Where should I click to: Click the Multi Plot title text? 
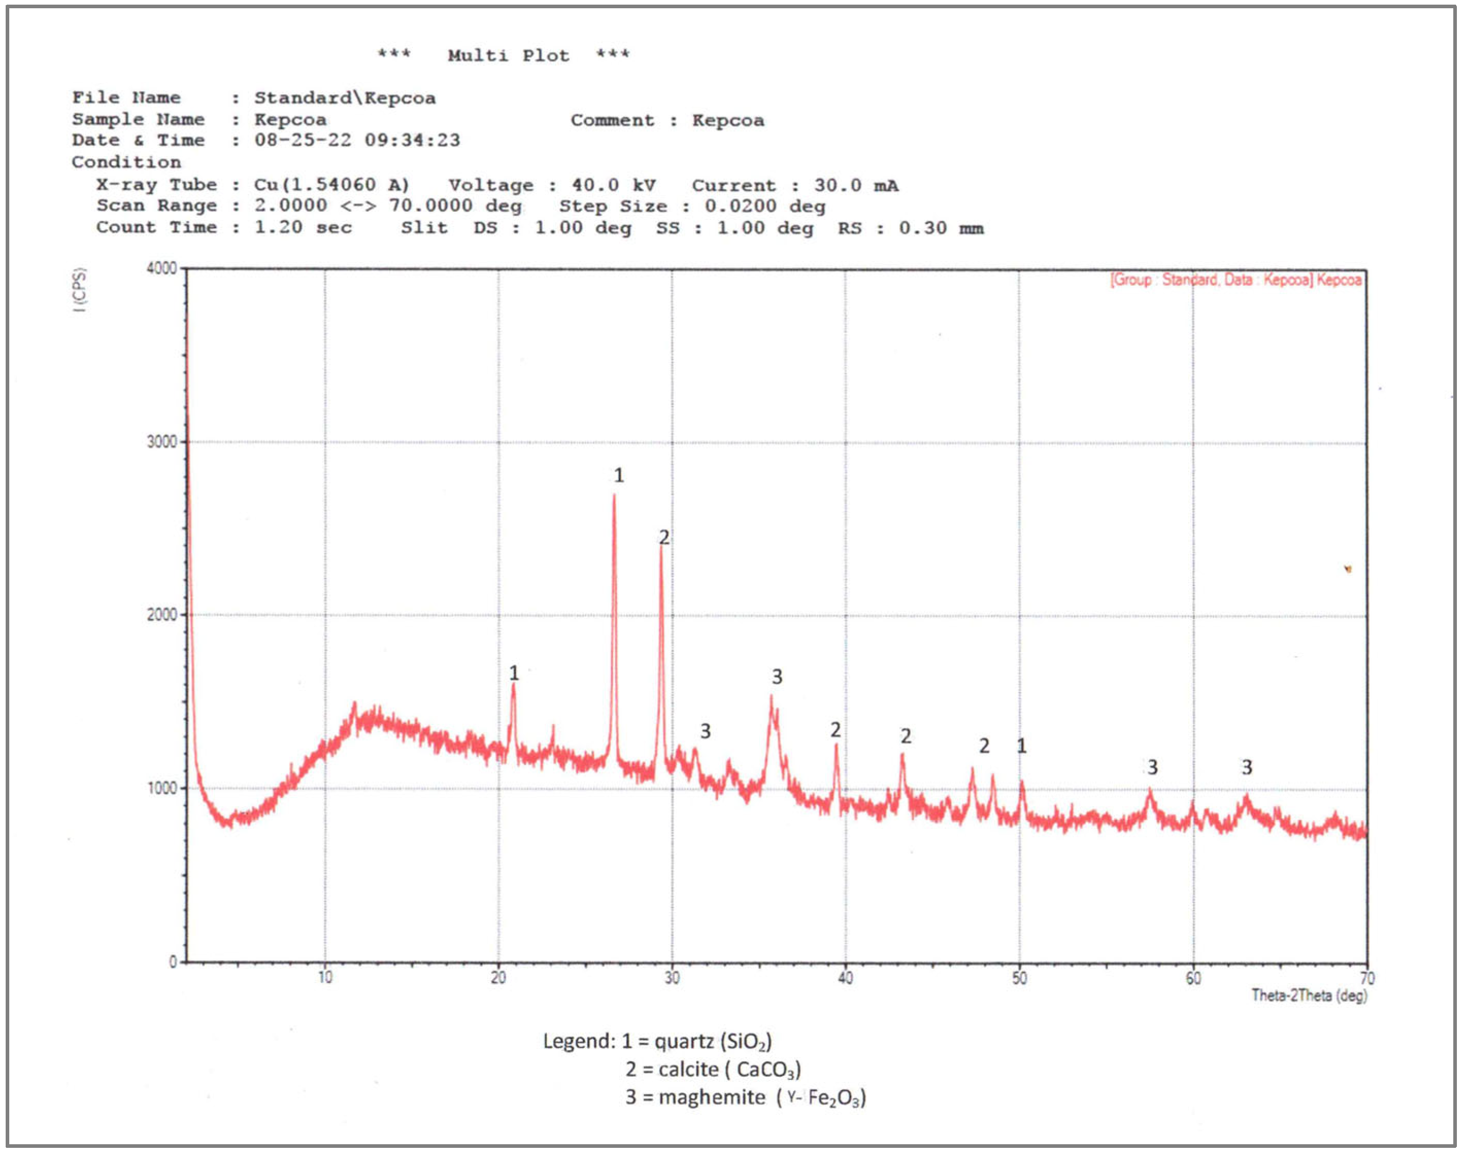pos(508,55)
